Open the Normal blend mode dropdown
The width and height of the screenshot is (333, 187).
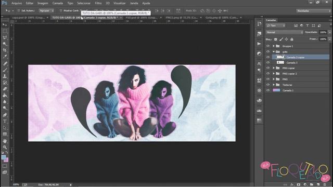click(285, 32)
